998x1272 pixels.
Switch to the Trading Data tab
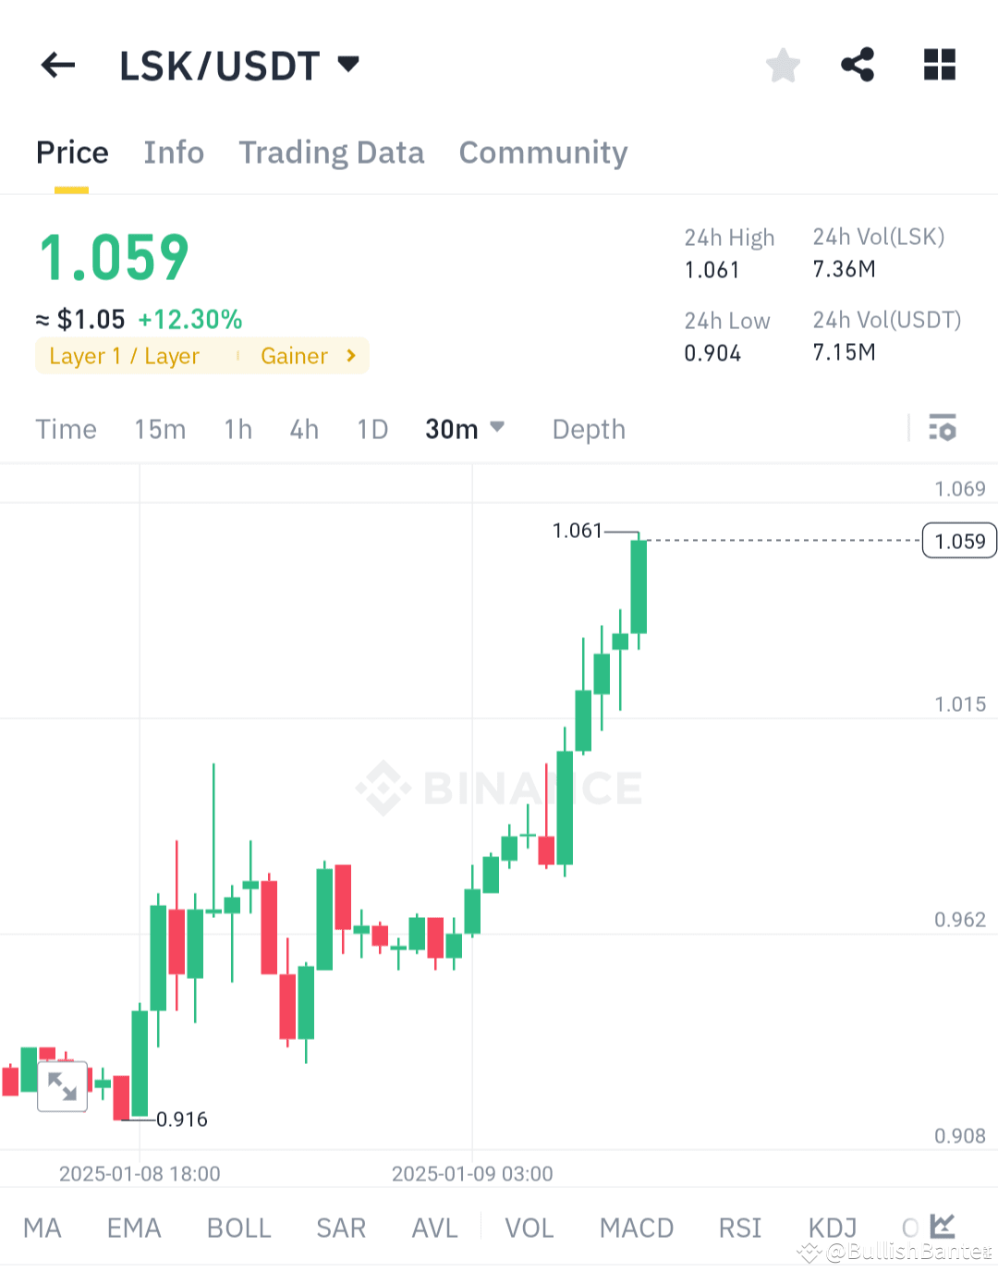click(332, 153)
